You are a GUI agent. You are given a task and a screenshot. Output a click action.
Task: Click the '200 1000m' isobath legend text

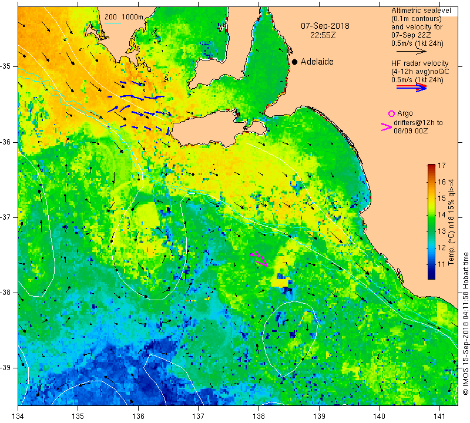tap(124, 17)
